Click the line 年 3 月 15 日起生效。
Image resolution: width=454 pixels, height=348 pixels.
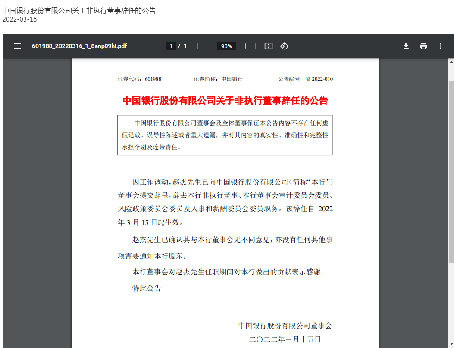pyautogui.click(x=150, y=222)
